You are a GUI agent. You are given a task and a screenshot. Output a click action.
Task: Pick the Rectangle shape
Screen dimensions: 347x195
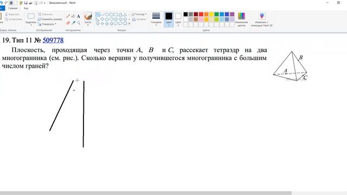112,15
